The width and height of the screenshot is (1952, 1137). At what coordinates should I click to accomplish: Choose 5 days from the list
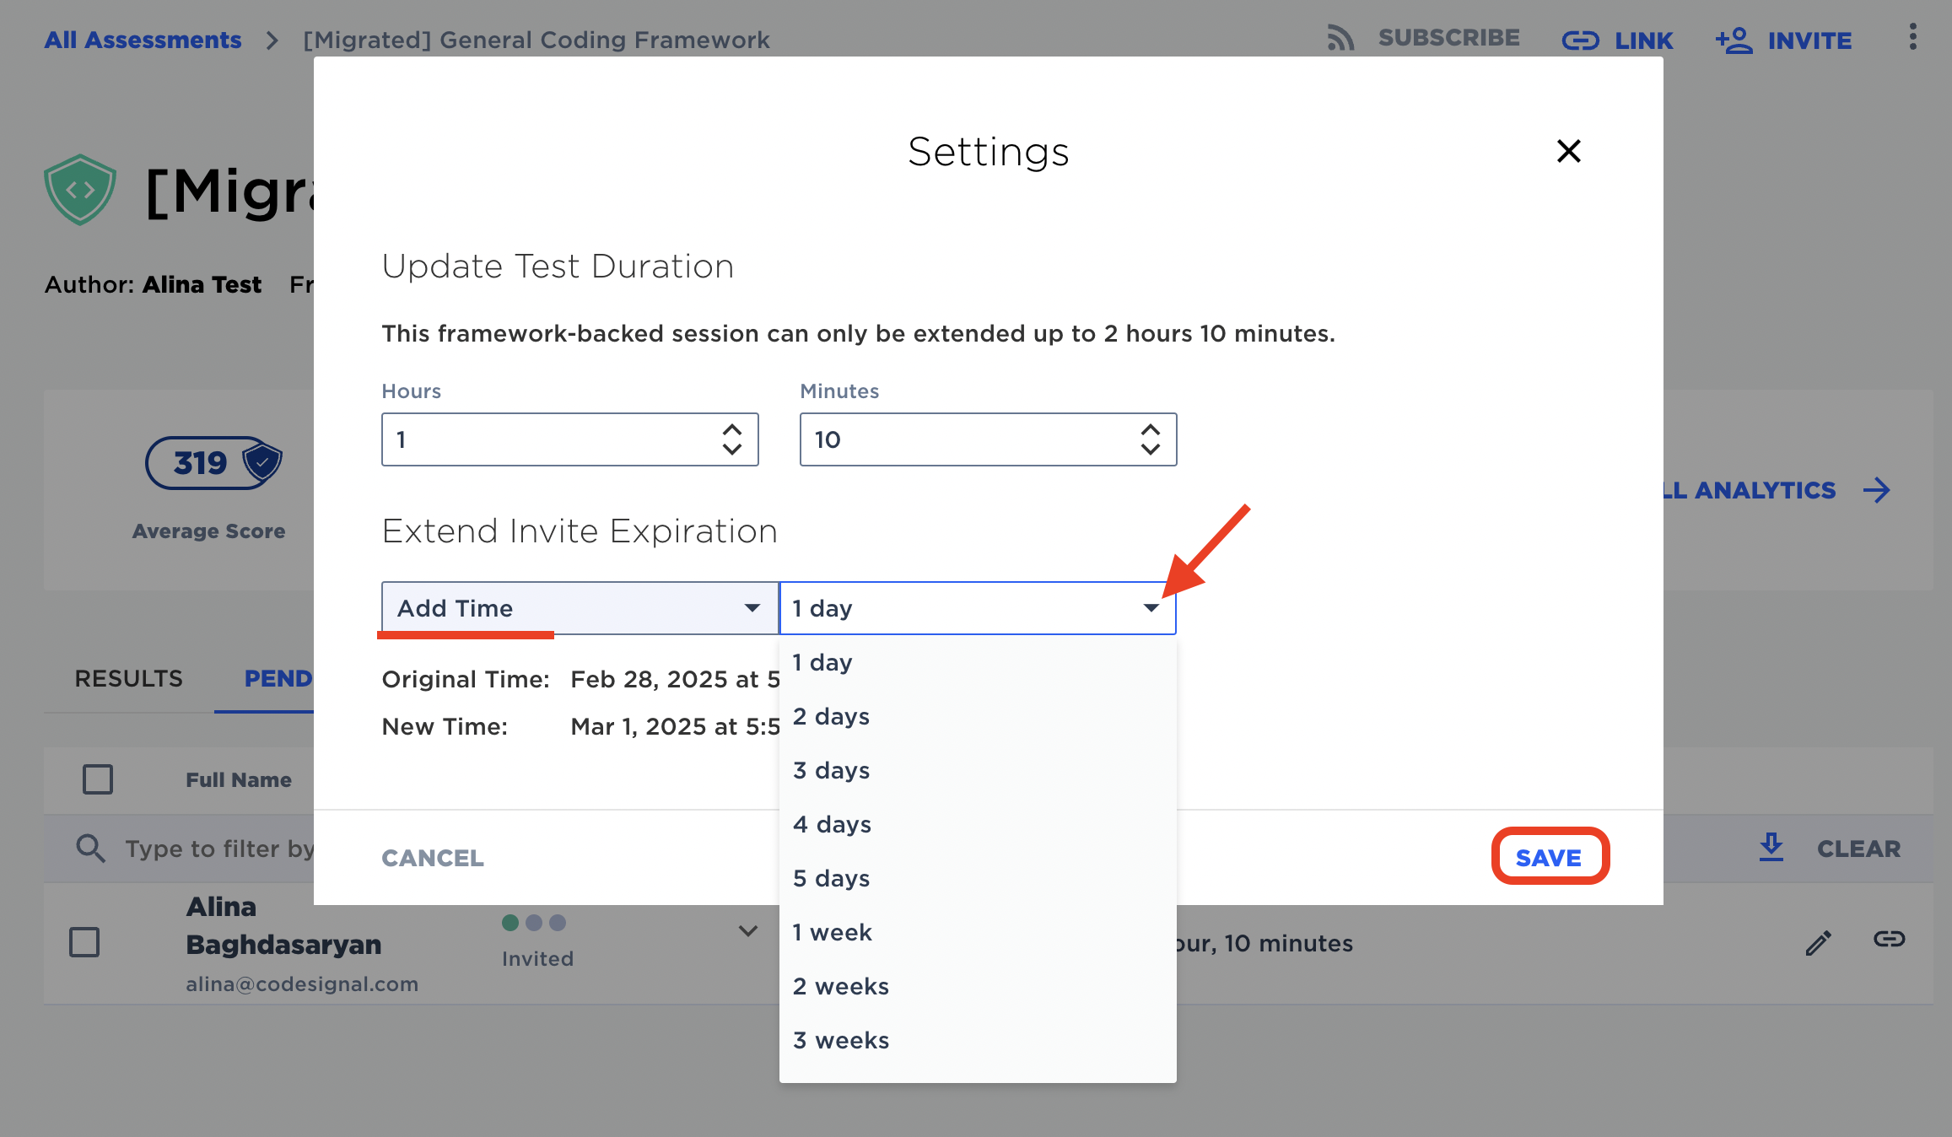[x=831, y=878]
